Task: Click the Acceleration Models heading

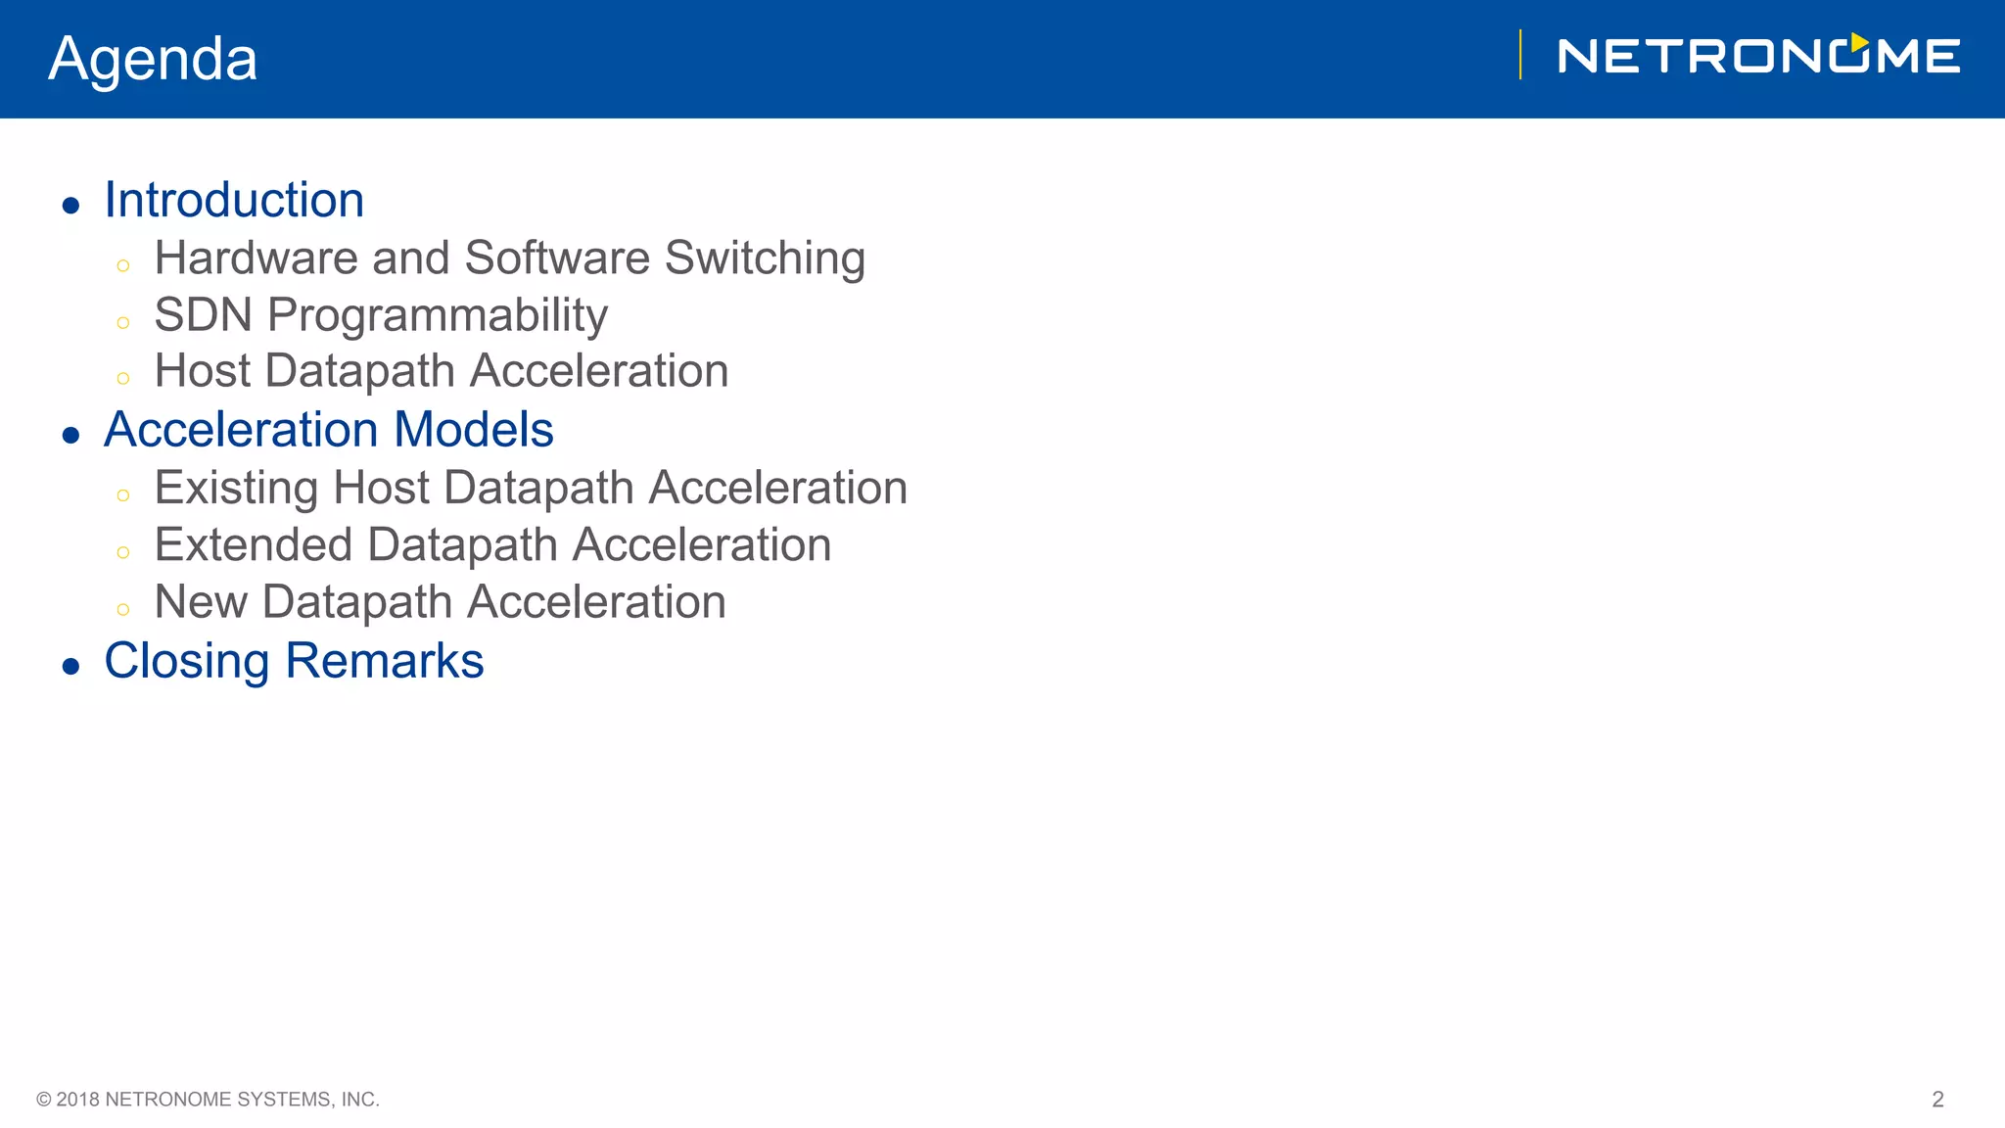Action: (329, 430)
